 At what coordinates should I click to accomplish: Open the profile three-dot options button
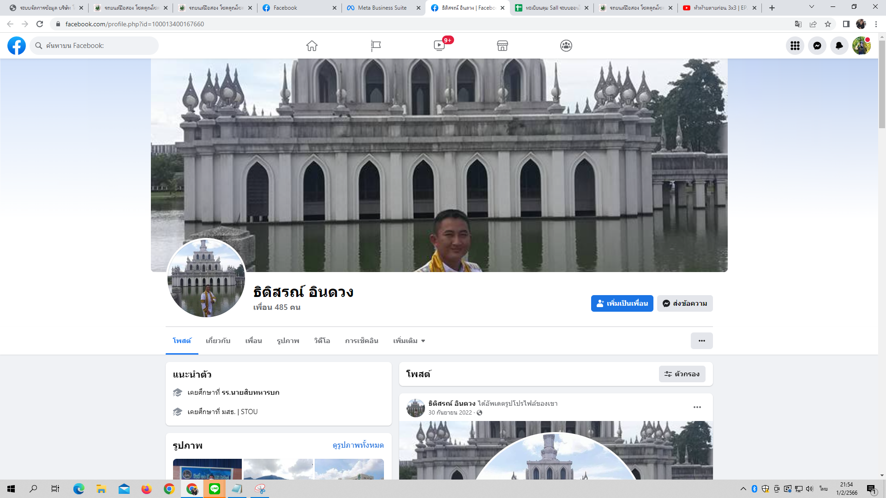[x=701, y=341]
